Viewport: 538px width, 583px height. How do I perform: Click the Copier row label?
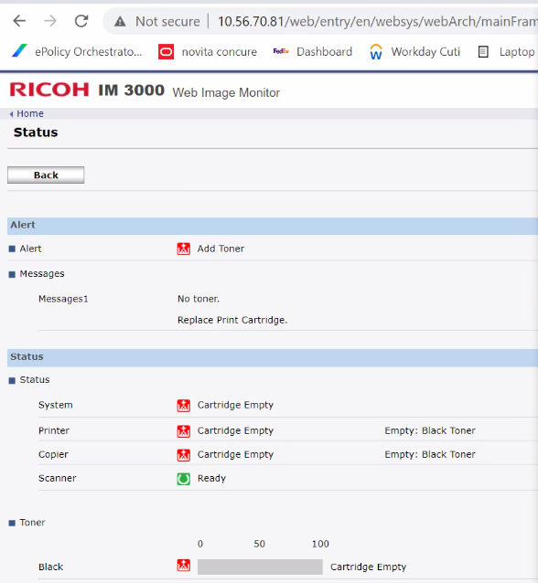click(53, 455)
